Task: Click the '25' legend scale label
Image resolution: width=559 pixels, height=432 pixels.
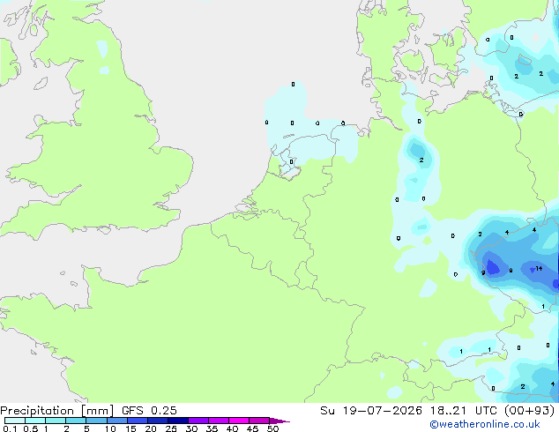Action: [x=171, y=428]
